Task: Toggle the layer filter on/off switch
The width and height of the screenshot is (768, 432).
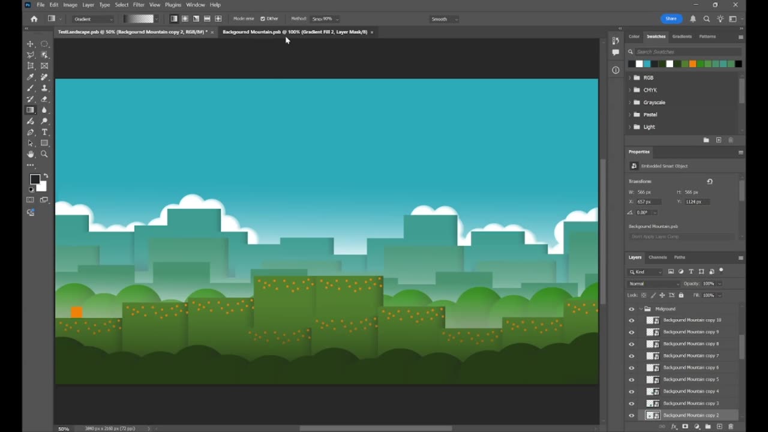Action: [721, 271]
